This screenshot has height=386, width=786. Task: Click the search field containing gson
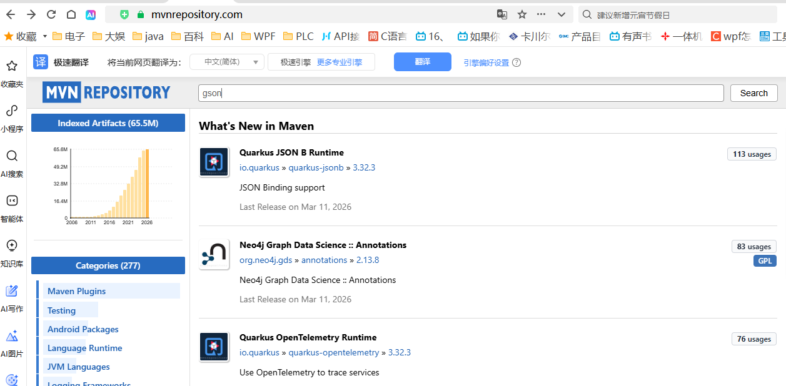(461, 93)
